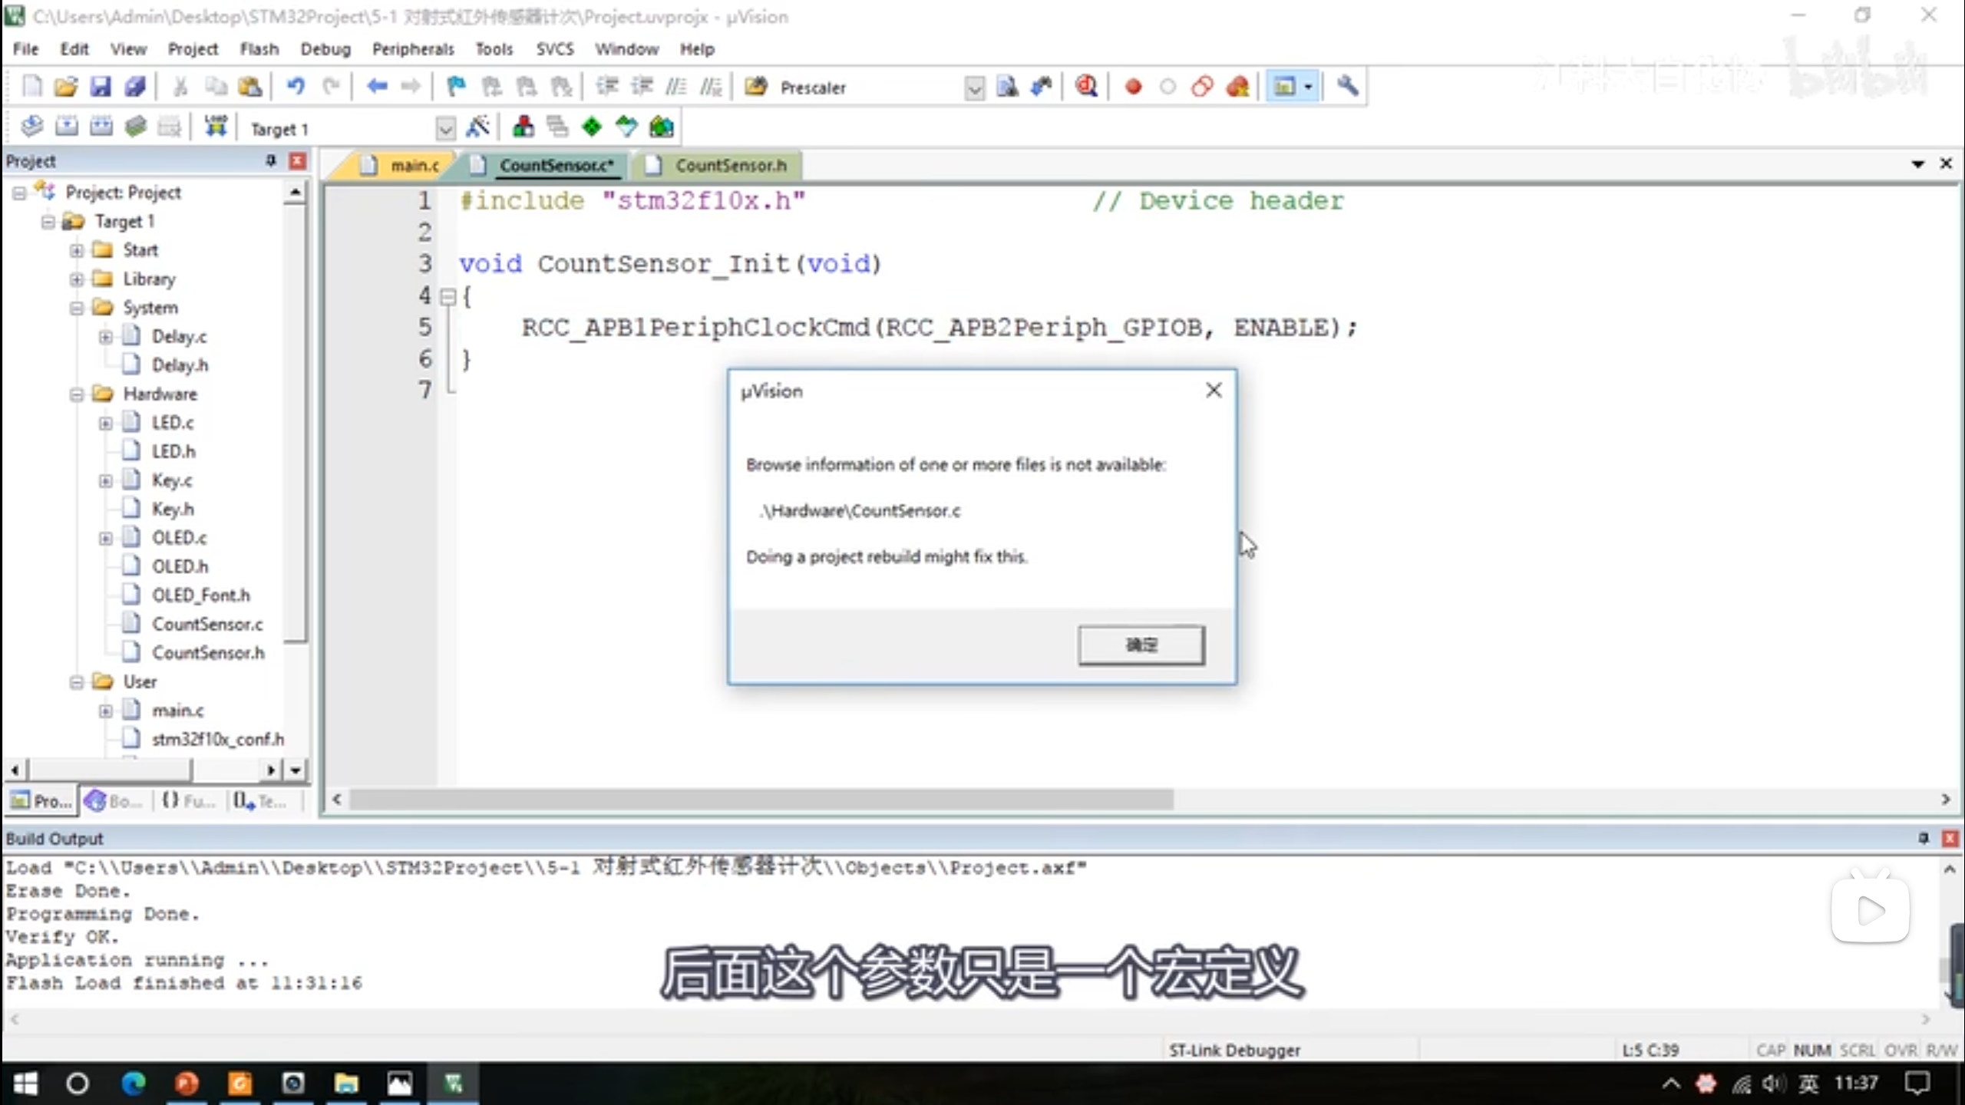Open the Target 1 dropdown
This screenshot has width=1965, height=1105.
point(445,129)
